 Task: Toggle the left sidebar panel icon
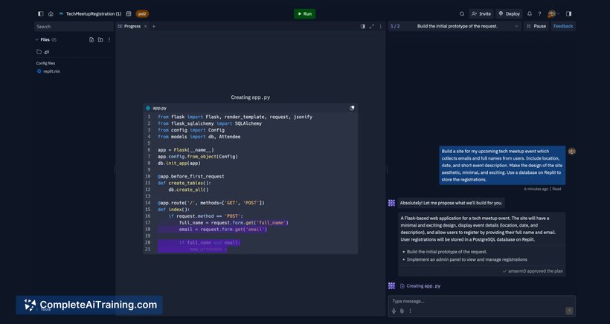40,13
